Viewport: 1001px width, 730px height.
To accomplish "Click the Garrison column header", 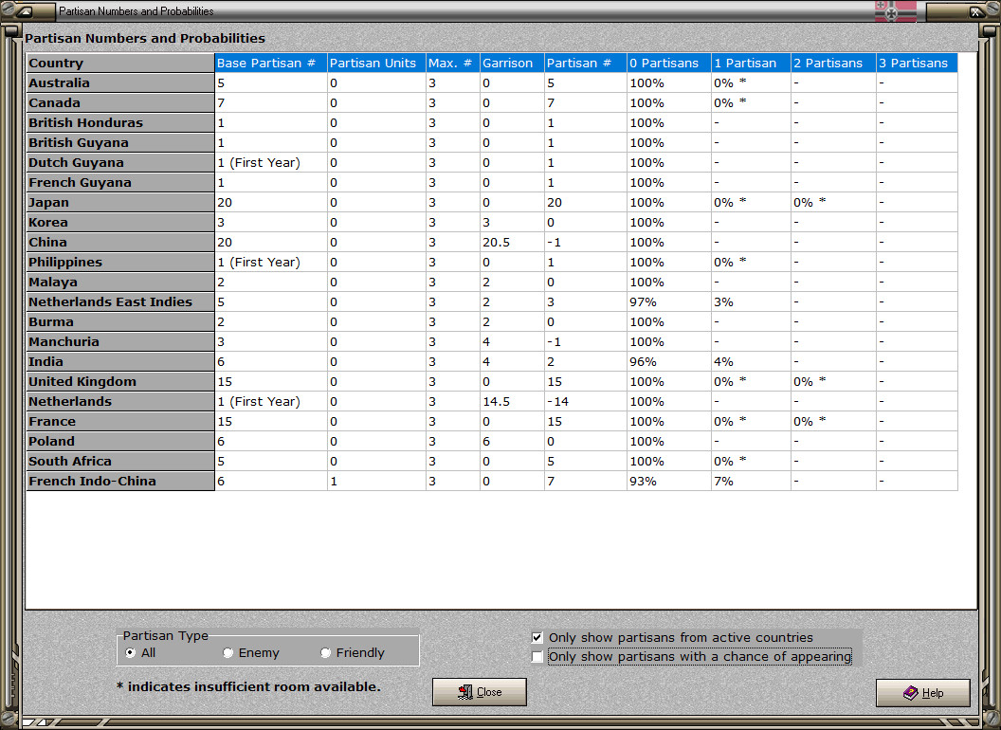I will [512, 63].
